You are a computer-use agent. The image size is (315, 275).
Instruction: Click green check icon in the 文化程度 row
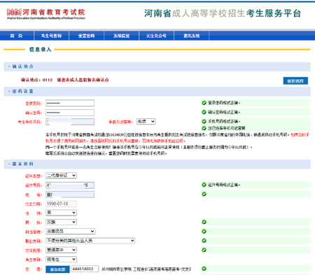(x=204, y=250)
